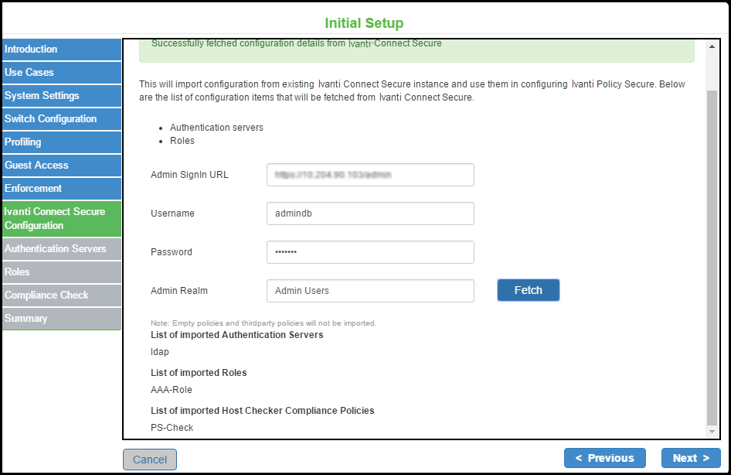Image resolution: width=731 pixels, height=475 pixels.
Task: Go back with Previous button
Action: [604, 458]
